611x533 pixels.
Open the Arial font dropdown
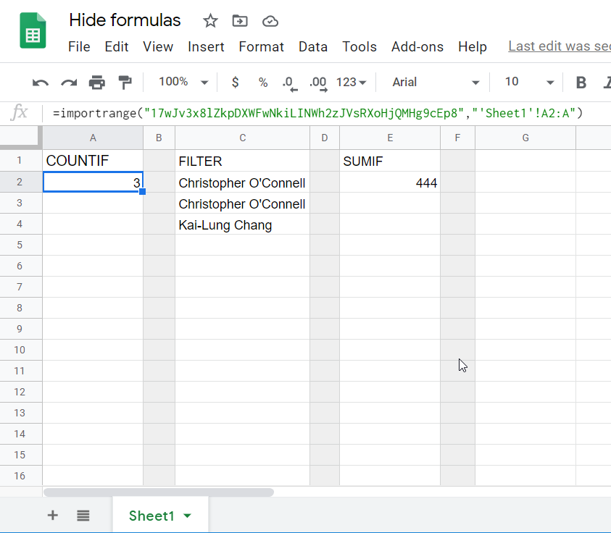[x=436, y=82]
